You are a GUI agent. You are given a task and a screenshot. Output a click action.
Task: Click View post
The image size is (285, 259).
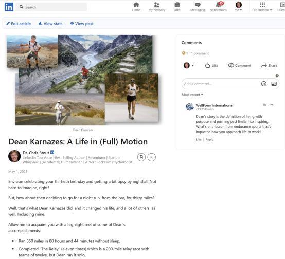pyautogui.click(x=82, y=24)
